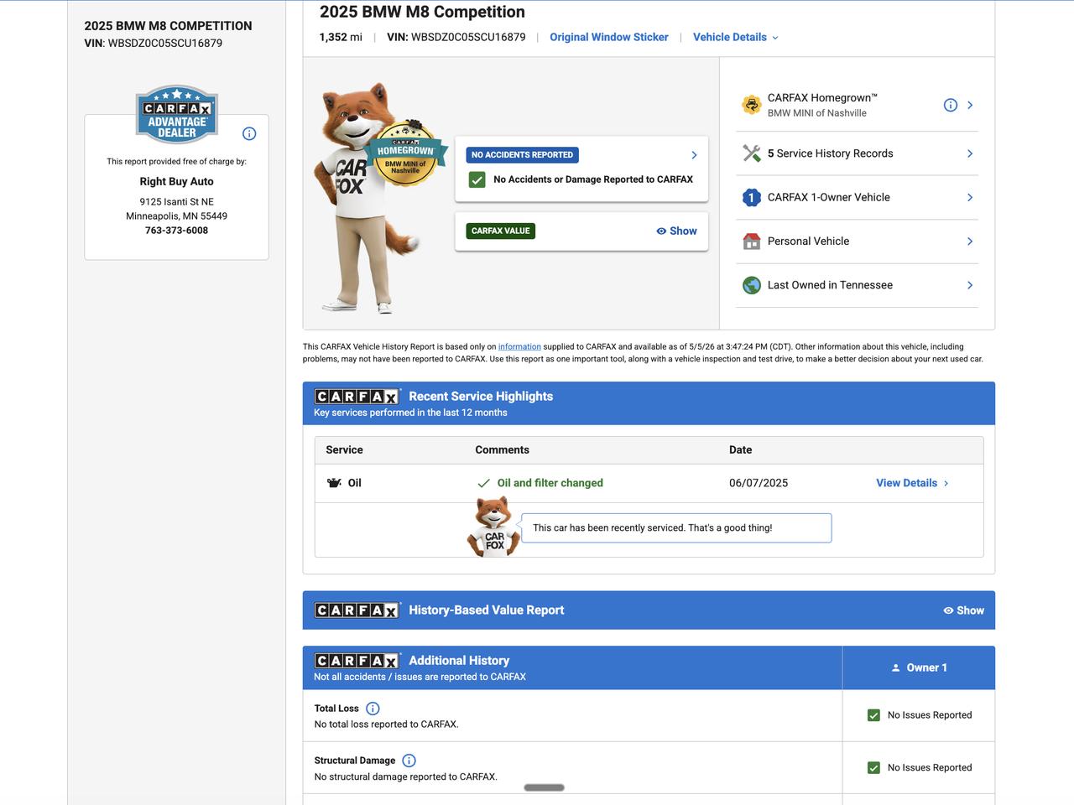Open the Structural Damage info icon
The image size is (1074, 805).
(409, 761)
